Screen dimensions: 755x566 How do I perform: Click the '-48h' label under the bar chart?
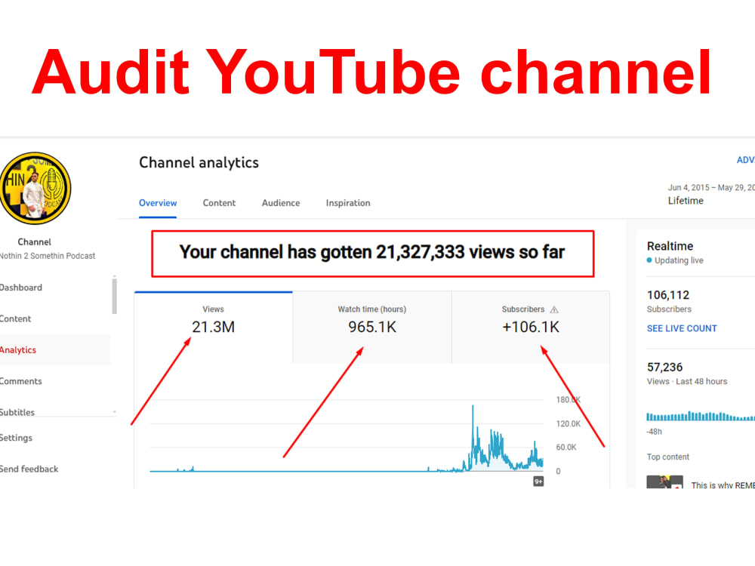coord(655,432)
